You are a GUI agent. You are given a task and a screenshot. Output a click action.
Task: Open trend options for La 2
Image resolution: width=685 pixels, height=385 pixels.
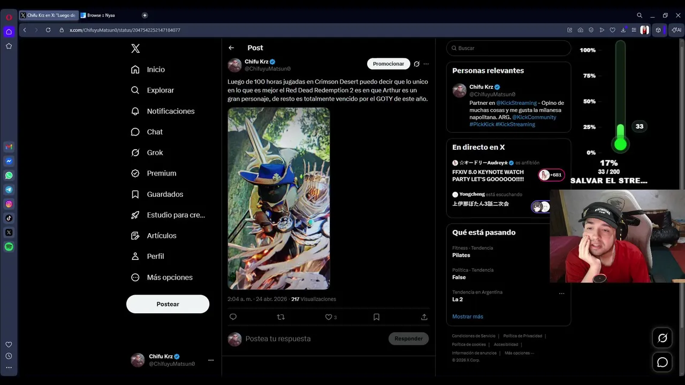pos(561,294)
